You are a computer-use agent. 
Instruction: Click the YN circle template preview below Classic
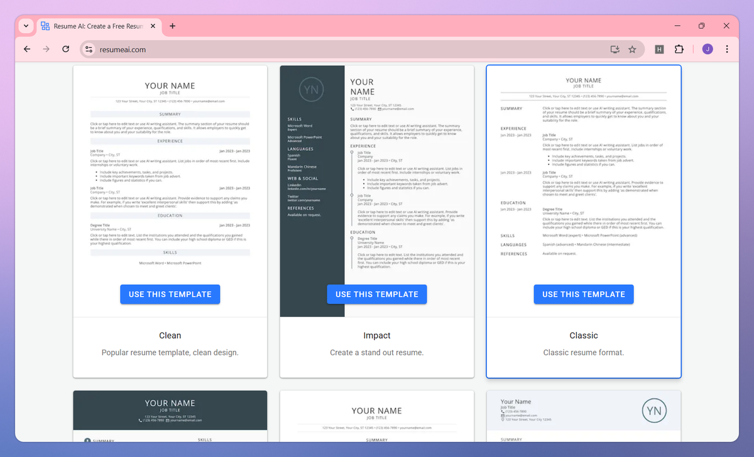[584, 416]
